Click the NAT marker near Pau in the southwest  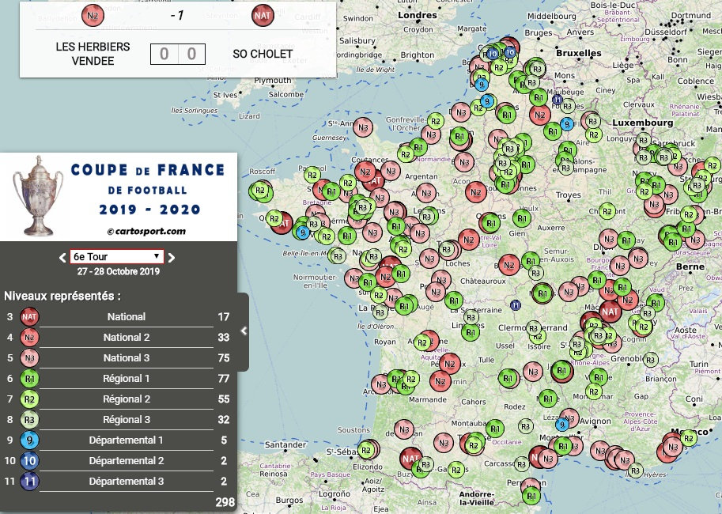tap(410, 459)
